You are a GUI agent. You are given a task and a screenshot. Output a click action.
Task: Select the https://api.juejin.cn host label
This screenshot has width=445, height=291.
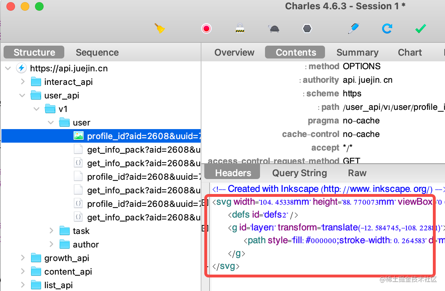69,68
